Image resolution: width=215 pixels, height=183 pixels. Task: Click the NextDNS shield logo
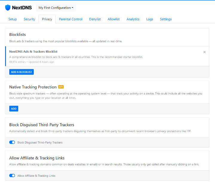point(8,7)
